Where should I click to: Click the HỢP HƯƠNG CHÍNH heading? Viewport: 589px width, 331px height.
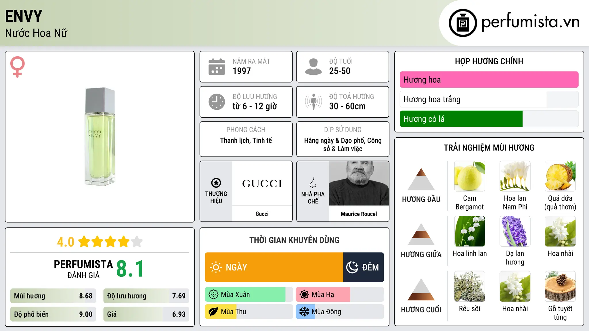click(489, 61)
